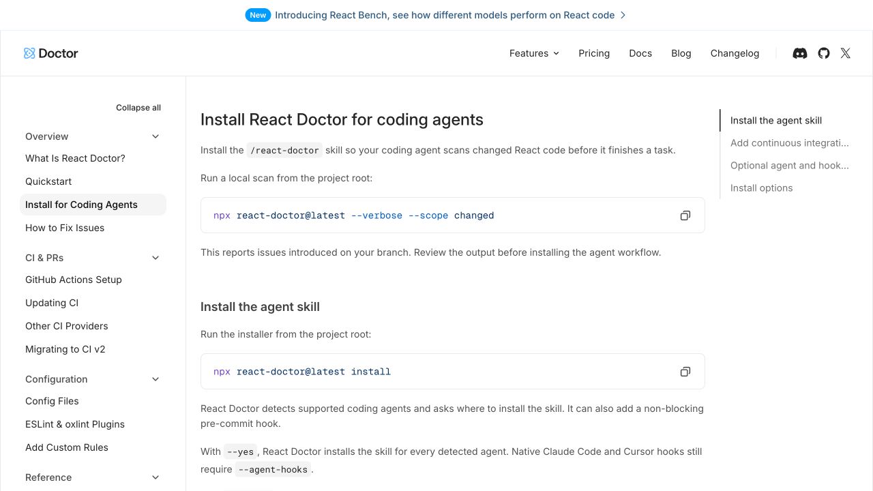This screenshot has height=491, width=873.
Task: Open What Is React Doctor? page
Action: (x=93, y=158)
